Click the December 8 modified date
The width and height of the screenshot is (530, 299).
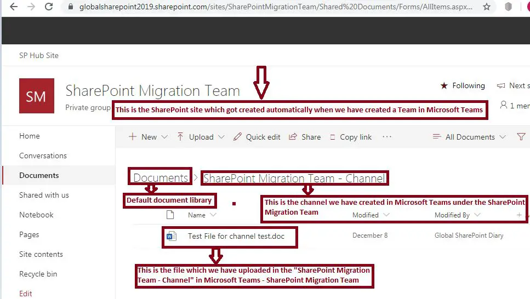[370, 235]
